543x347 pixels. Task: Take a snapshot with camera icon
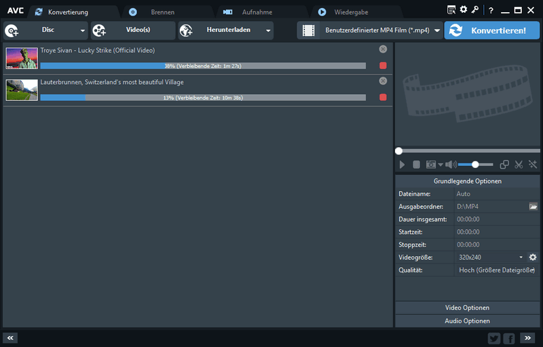click(x=431, y=165)
